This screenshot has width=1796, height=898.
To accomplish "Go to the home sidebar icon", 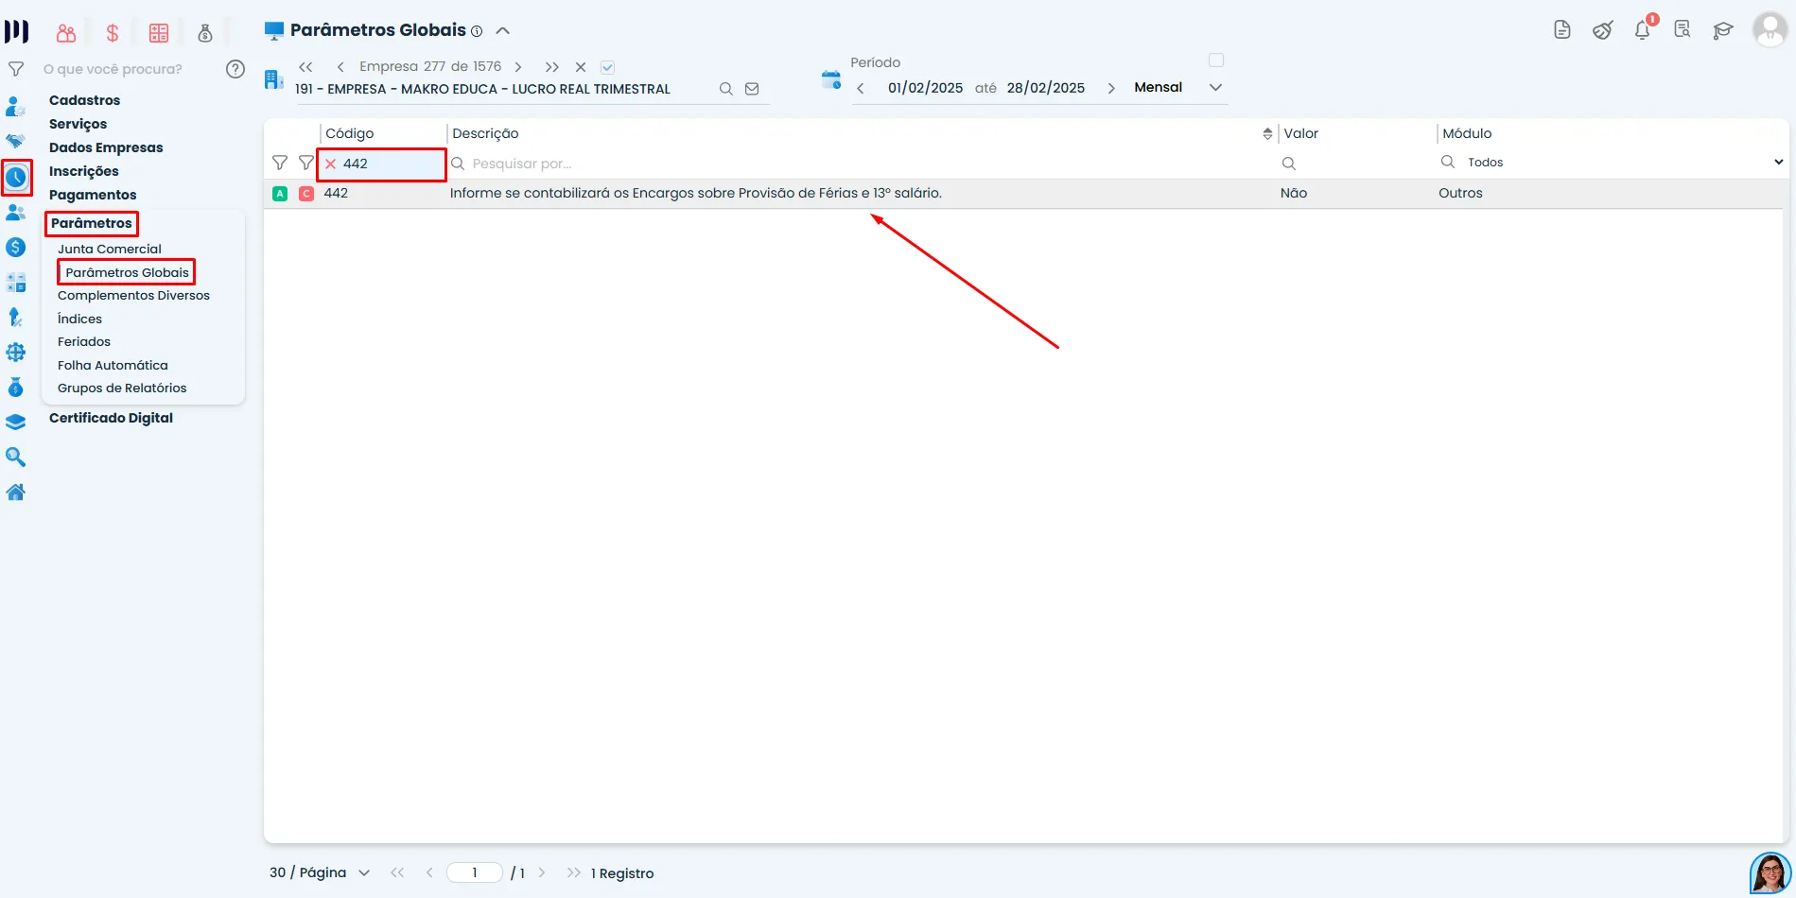I will click(x=16, y=492).
